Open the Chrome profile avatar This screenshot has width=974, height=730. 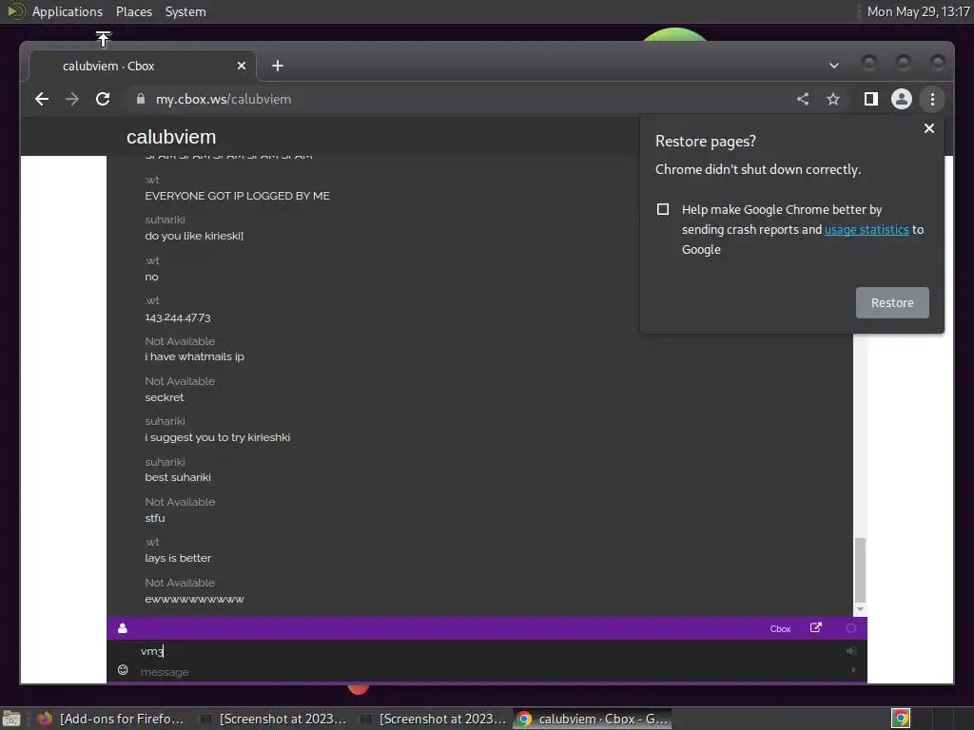click(x=902, y=99)
